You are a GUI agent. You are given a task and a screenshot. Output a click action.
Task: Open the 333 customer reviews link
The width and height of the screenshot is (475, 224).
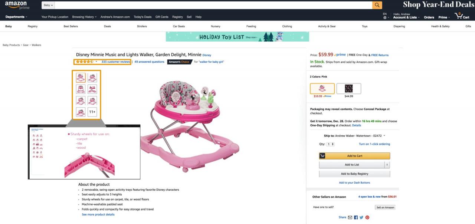[x=116, y=62]
